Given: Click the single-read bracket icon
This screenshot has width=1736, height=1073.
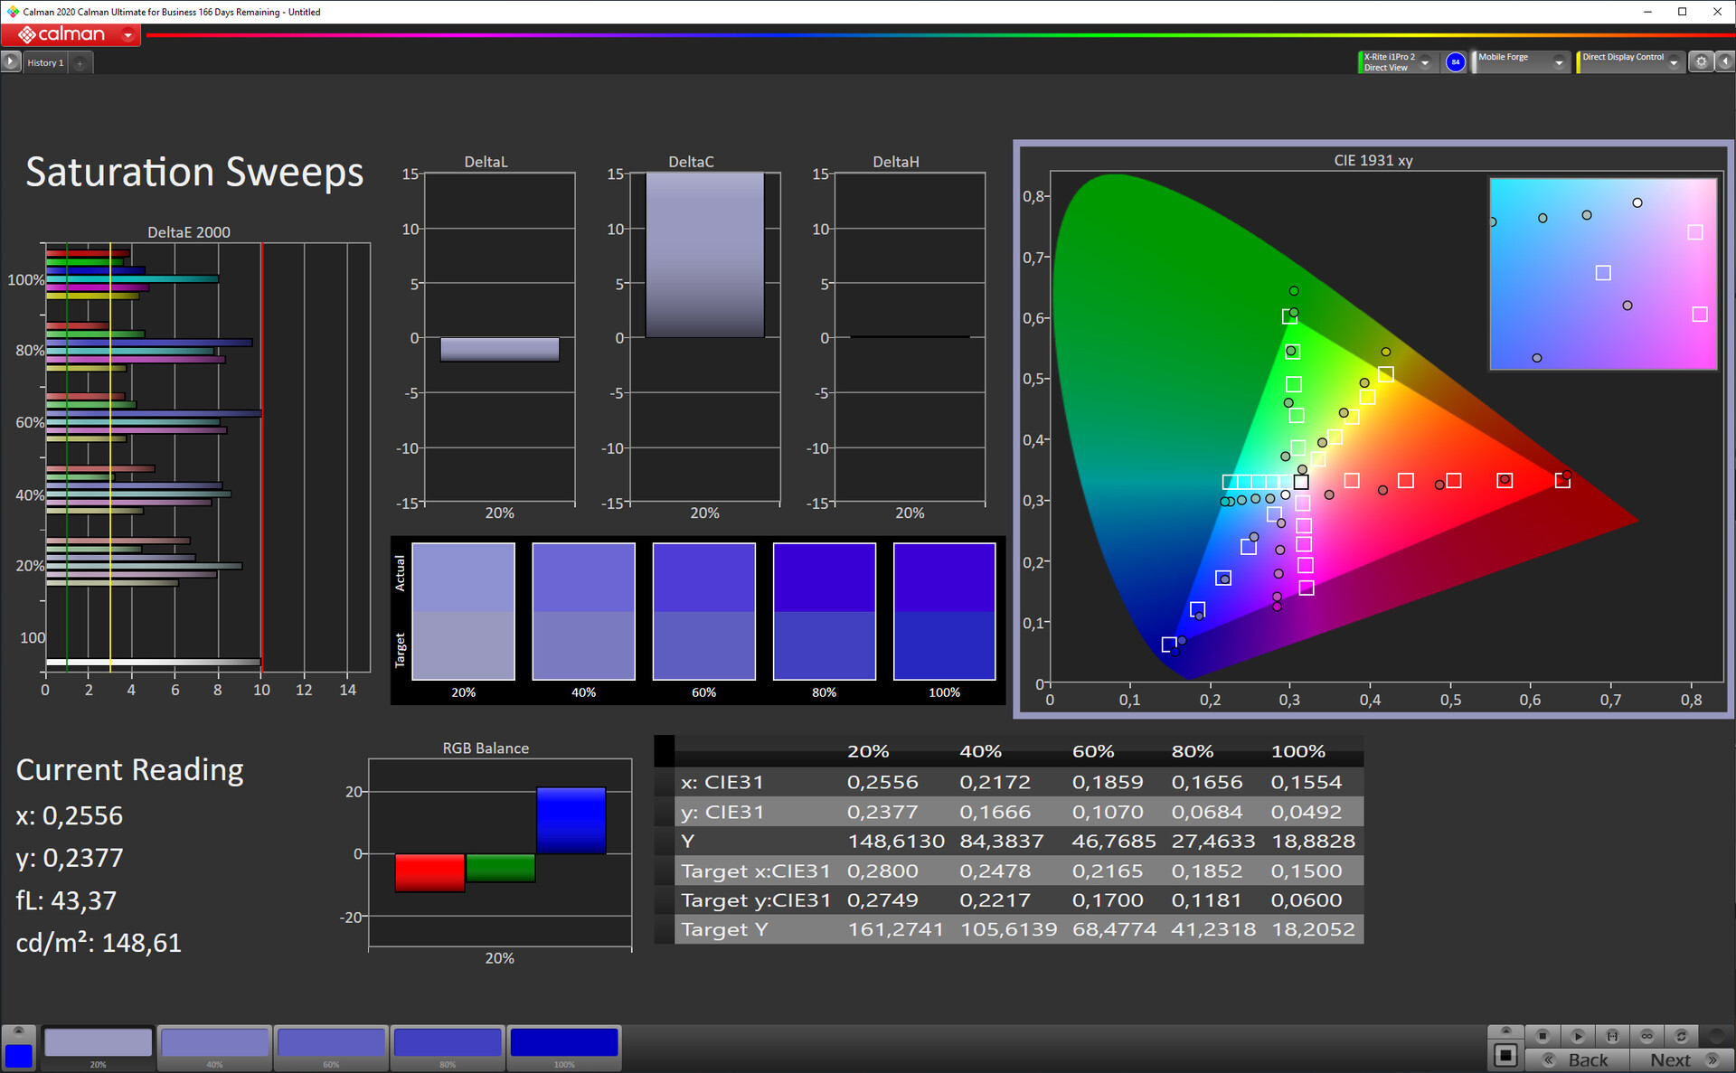Looking at the screenshot, I should pos(1612,1036).
